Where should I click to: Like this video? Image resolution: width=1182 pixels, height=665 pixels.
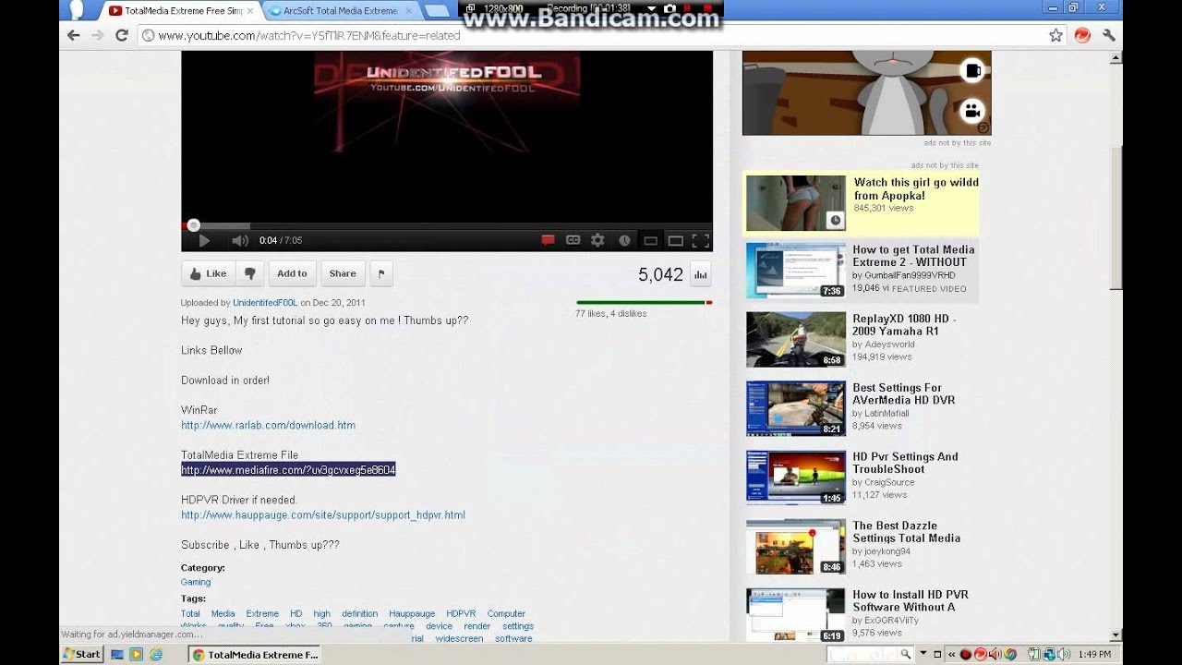207,273
